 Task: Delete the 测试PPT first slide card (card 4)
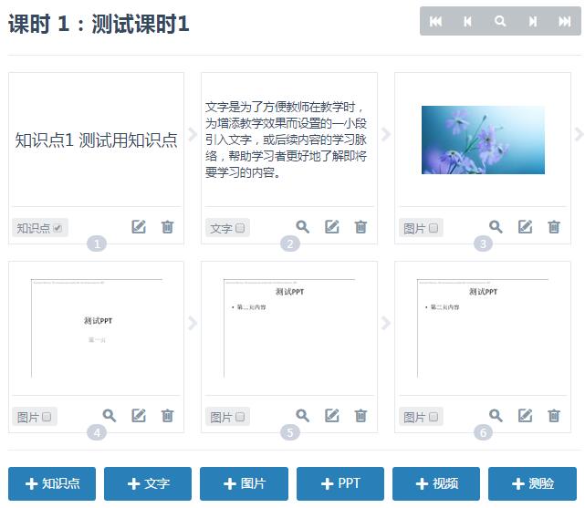tap(168, 416)
